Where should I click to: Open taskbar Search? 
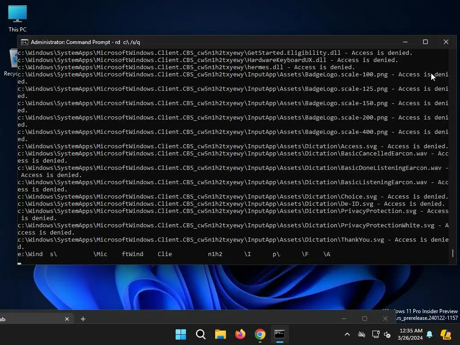point(201,334)
